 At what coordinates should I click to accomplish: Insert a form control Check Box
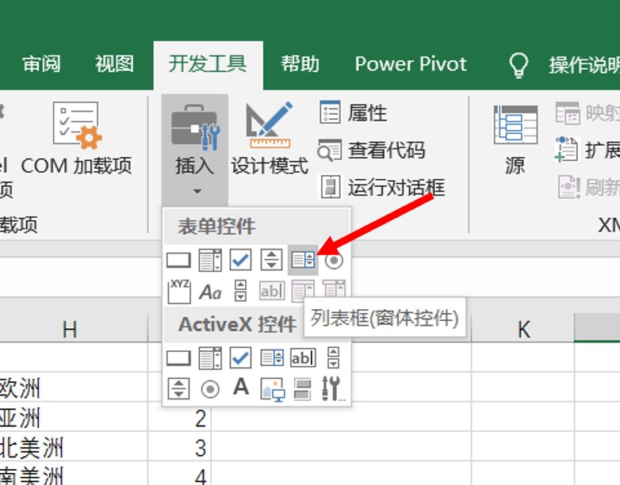(x=240, y=260)
